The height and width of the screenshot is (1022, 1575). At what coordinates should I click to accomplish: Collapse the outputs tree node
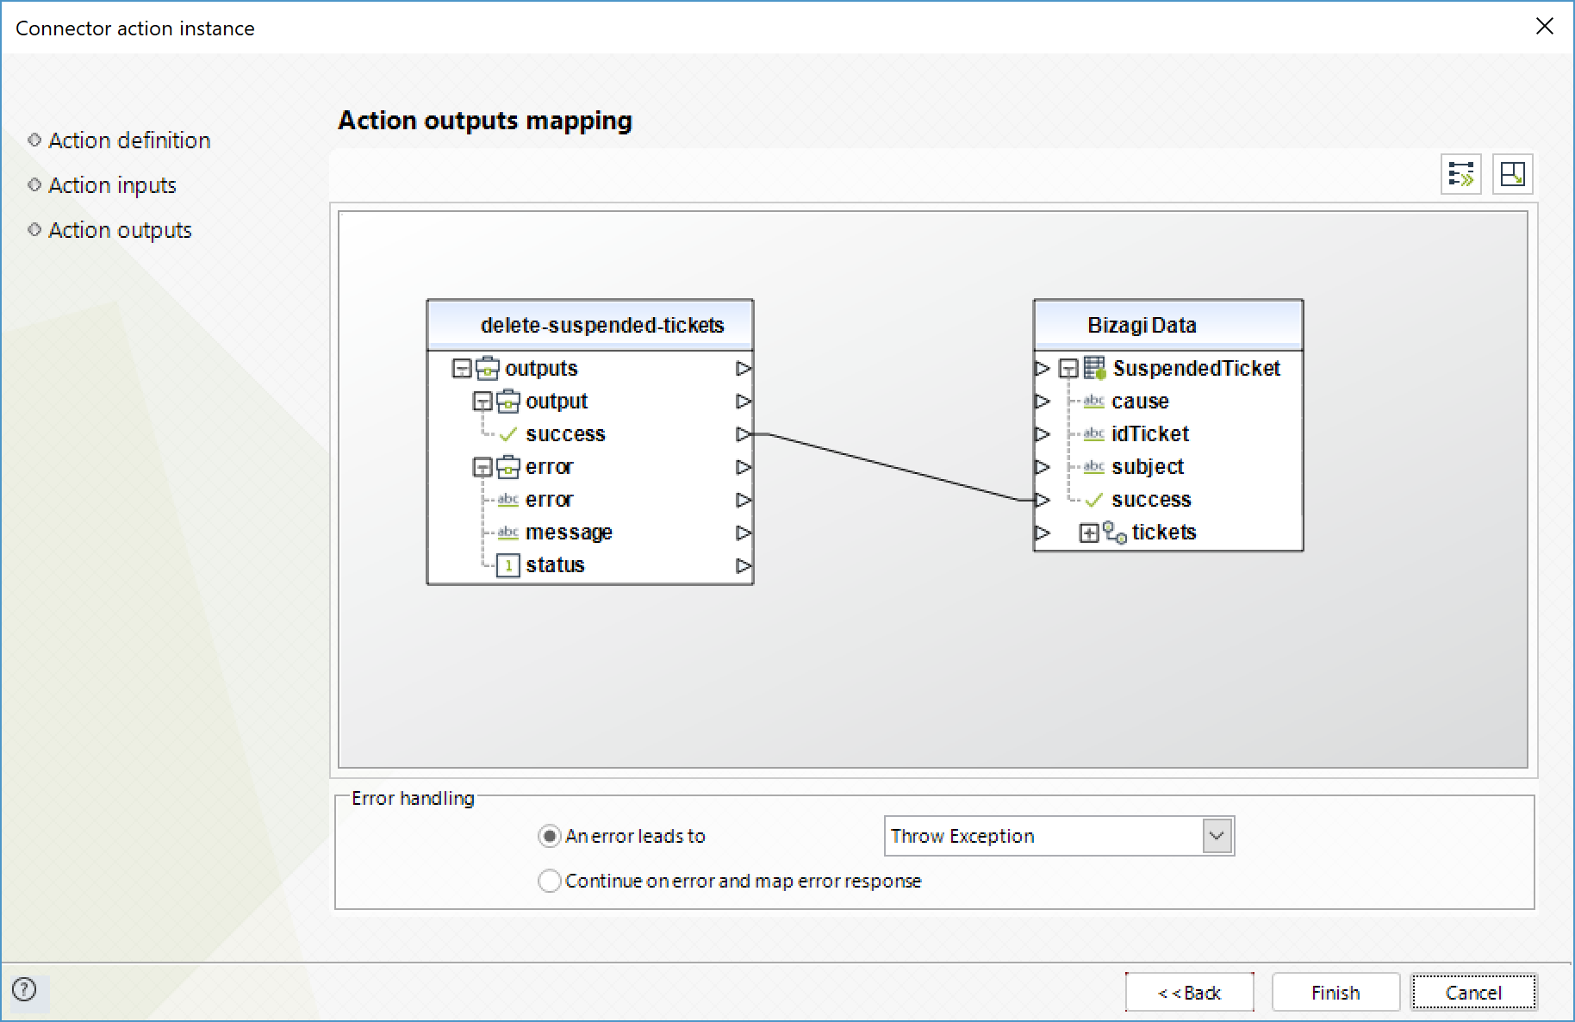pyautogui.click(x=463, y=369)
